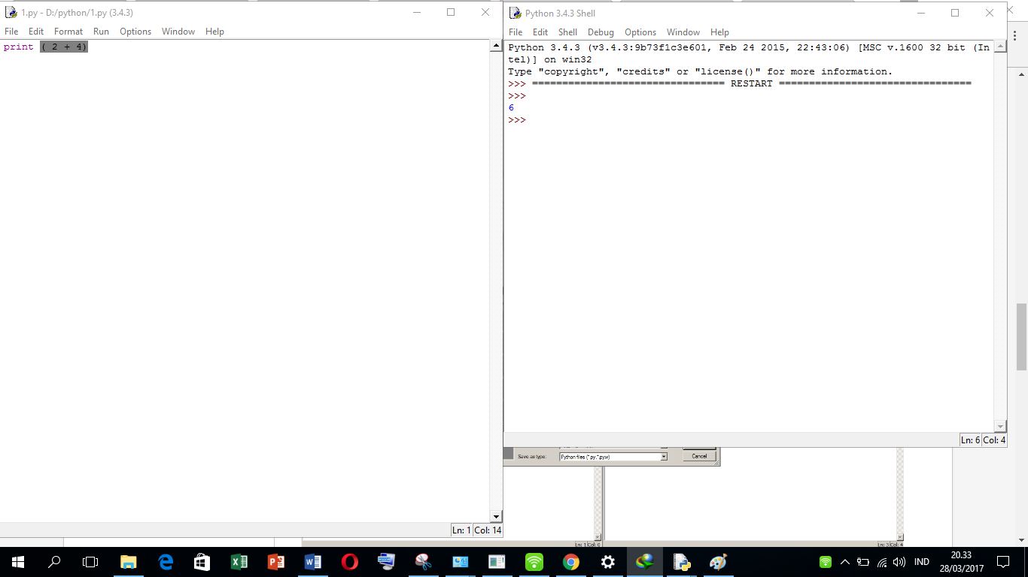Open the Windows Start menu
Screen dimensions: 1028x577
click(x=18, y=562)
